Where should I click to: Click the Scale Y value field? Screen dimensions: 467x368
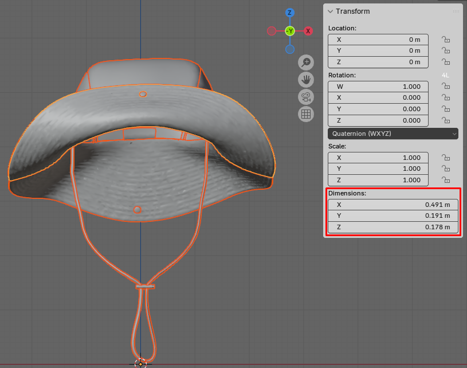click(378, 169)
